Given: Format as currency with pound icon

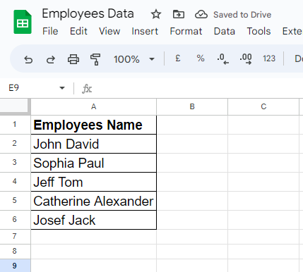Looking at the screenshot, I should pyautogui.click(x=178, y=58).
